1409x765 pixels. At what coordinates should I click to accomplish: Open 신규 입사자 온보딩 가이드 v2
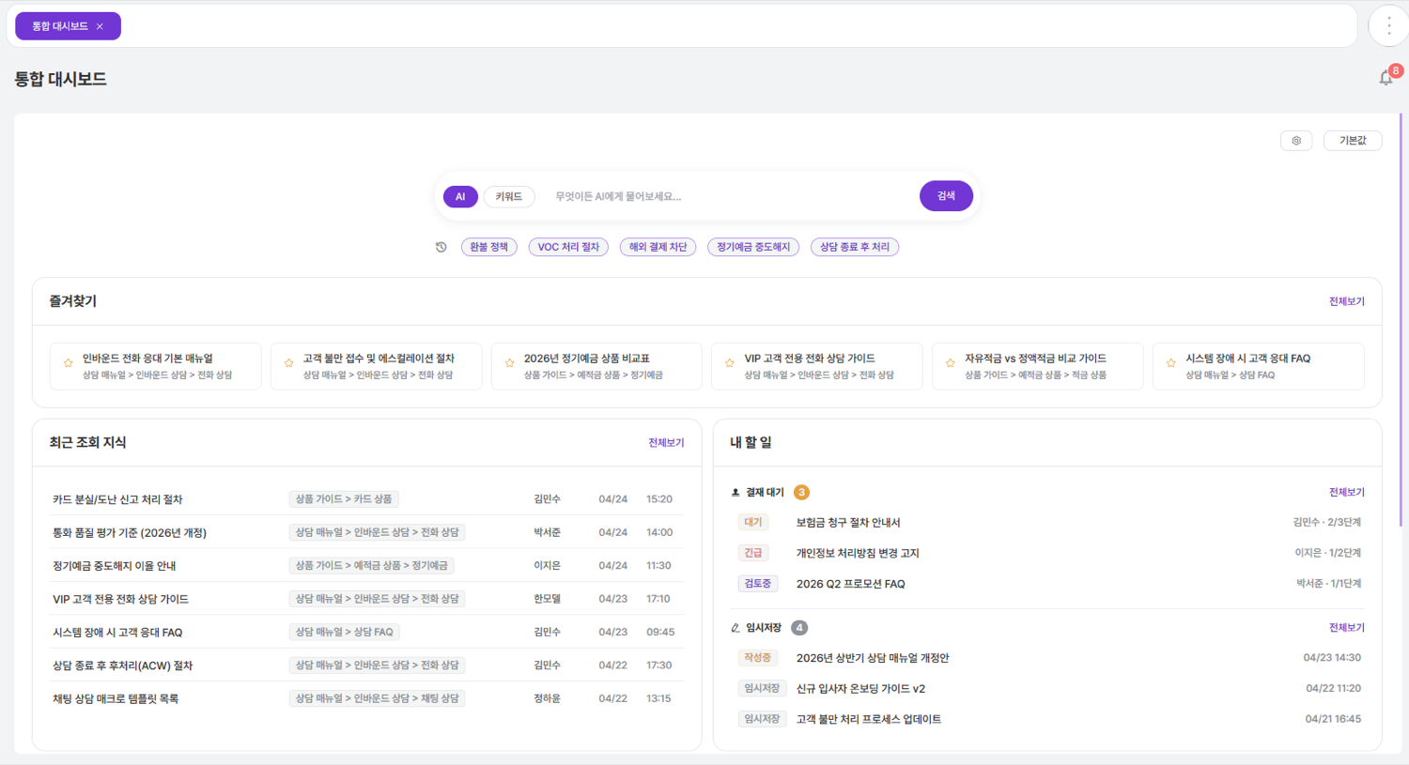coord(1049,688)
